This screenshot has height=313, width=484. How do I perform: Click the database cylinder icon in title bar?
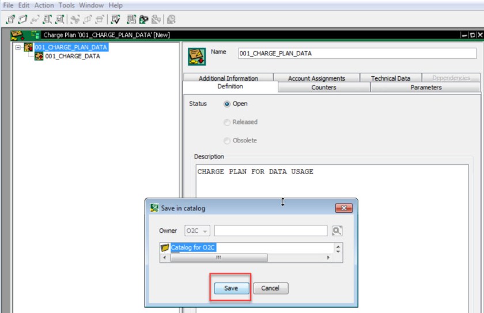(x=35, y=35)
